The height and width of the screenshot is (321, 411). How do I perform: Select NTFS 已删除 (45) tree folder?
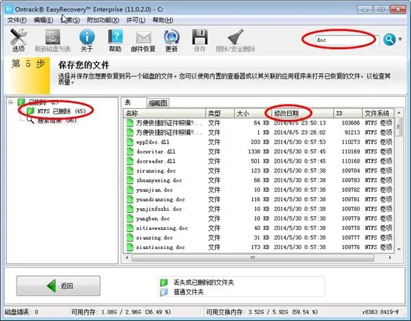pyautogui.click(x=57, y=112)
